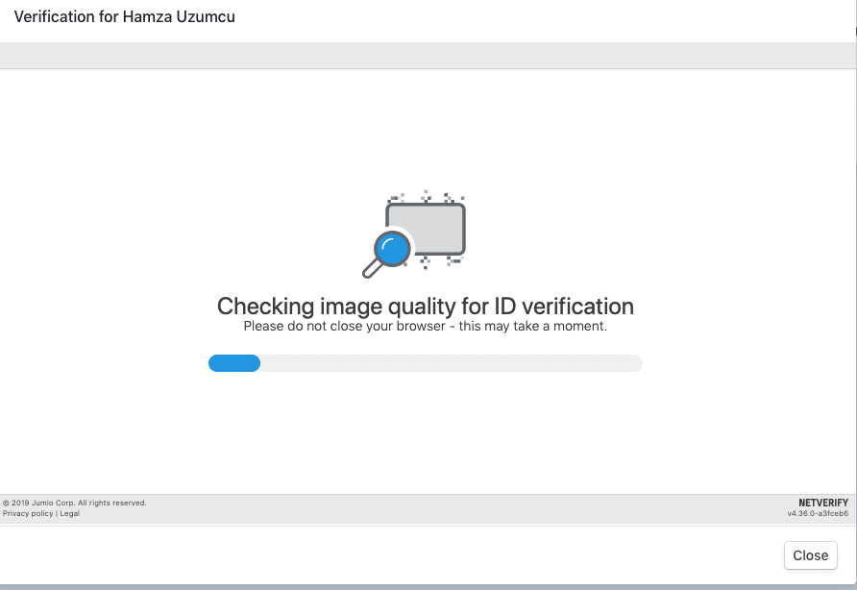Viewport: 857px width, 590px height.
Task: Click '© 2019 Jumio Corp. All rights reserved.' text
Action: click(74, 504)
